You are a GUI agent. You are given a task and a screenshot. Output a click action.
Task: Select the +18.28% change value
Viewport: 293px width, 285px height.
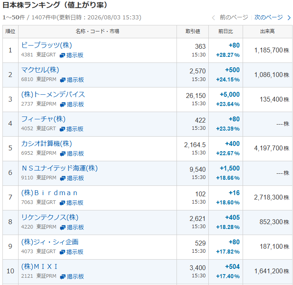pyautogui.click(x=228, y=227)
